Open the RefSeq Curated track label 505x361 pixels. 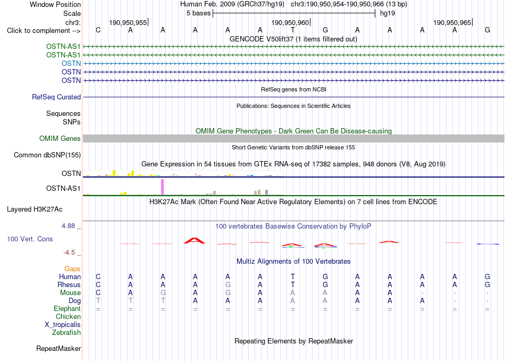56,97
